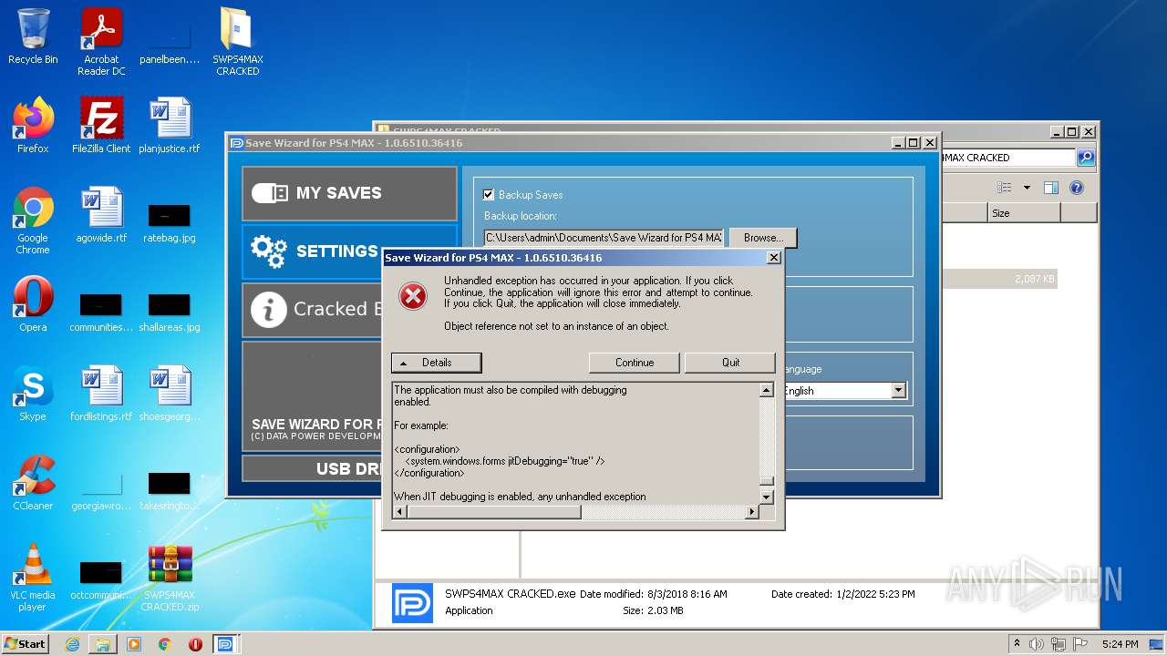
Task: Click the SWPS4MAX CRACKED.exe application icon in details pane
Action: click(412, 603)
